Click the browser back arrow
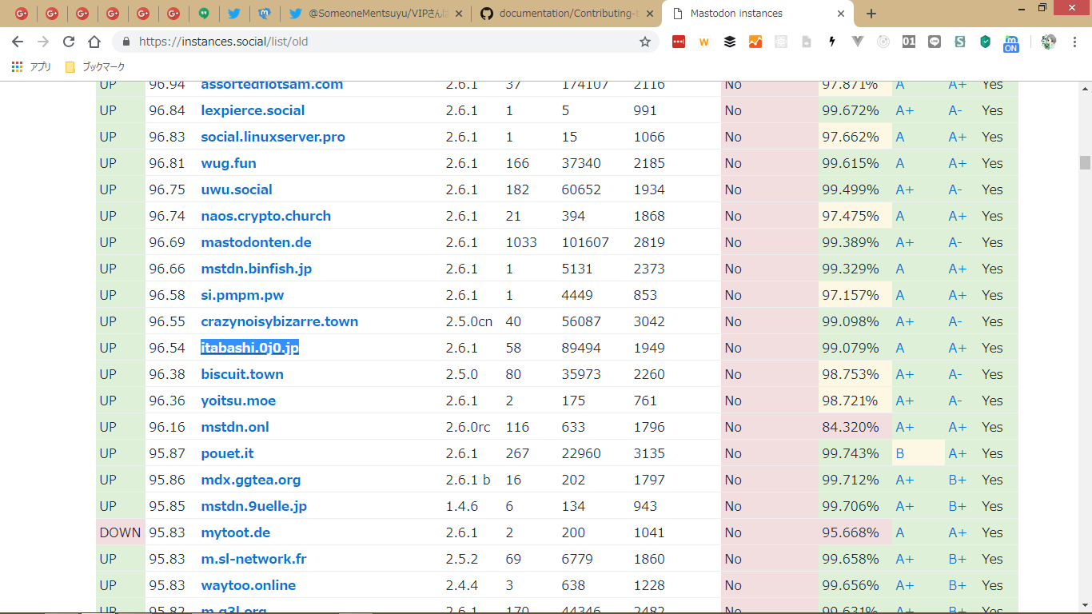The image size is (1092, 614). pos(18,42)
